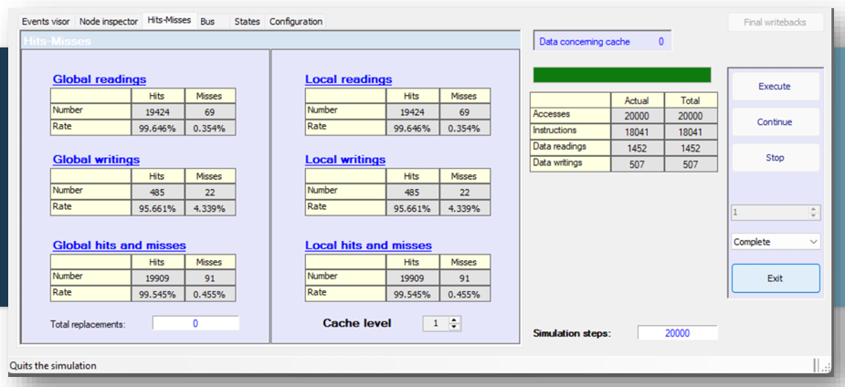
Task: Select the Actual Data readings value 1452
Action: tap(637, 149)
